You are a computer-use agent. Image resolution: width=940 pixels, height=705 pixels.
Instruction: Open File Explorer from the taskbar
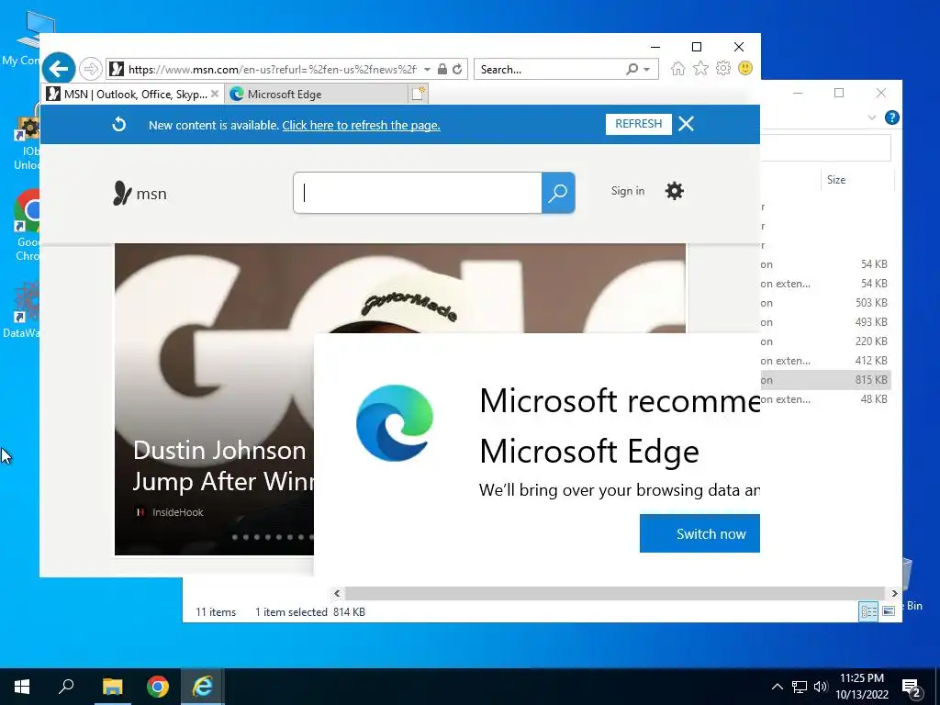112,687
